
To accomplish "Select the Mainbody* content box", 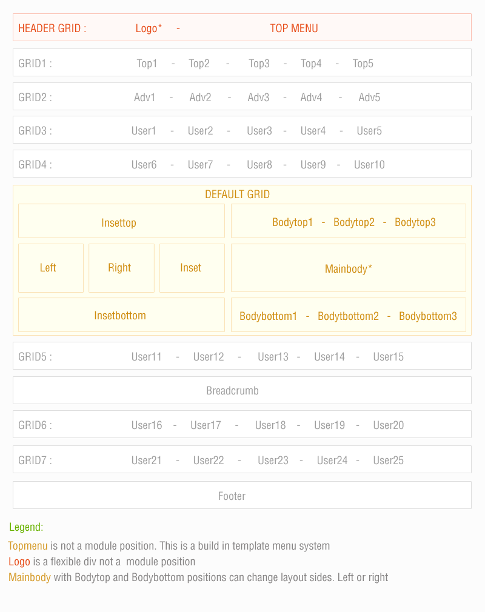I will point(348,268).
